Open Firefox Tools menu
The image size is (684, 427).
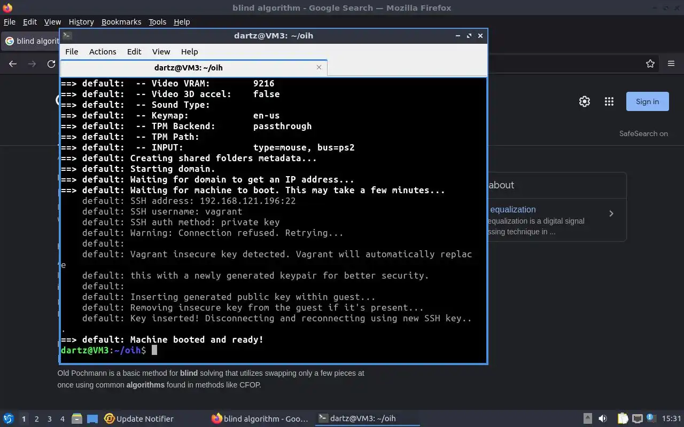(157, 22)
